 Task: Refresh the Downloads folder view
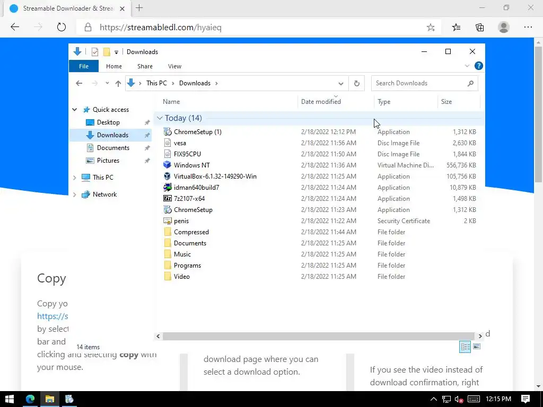pyautogui.click(x=357, y=83)
